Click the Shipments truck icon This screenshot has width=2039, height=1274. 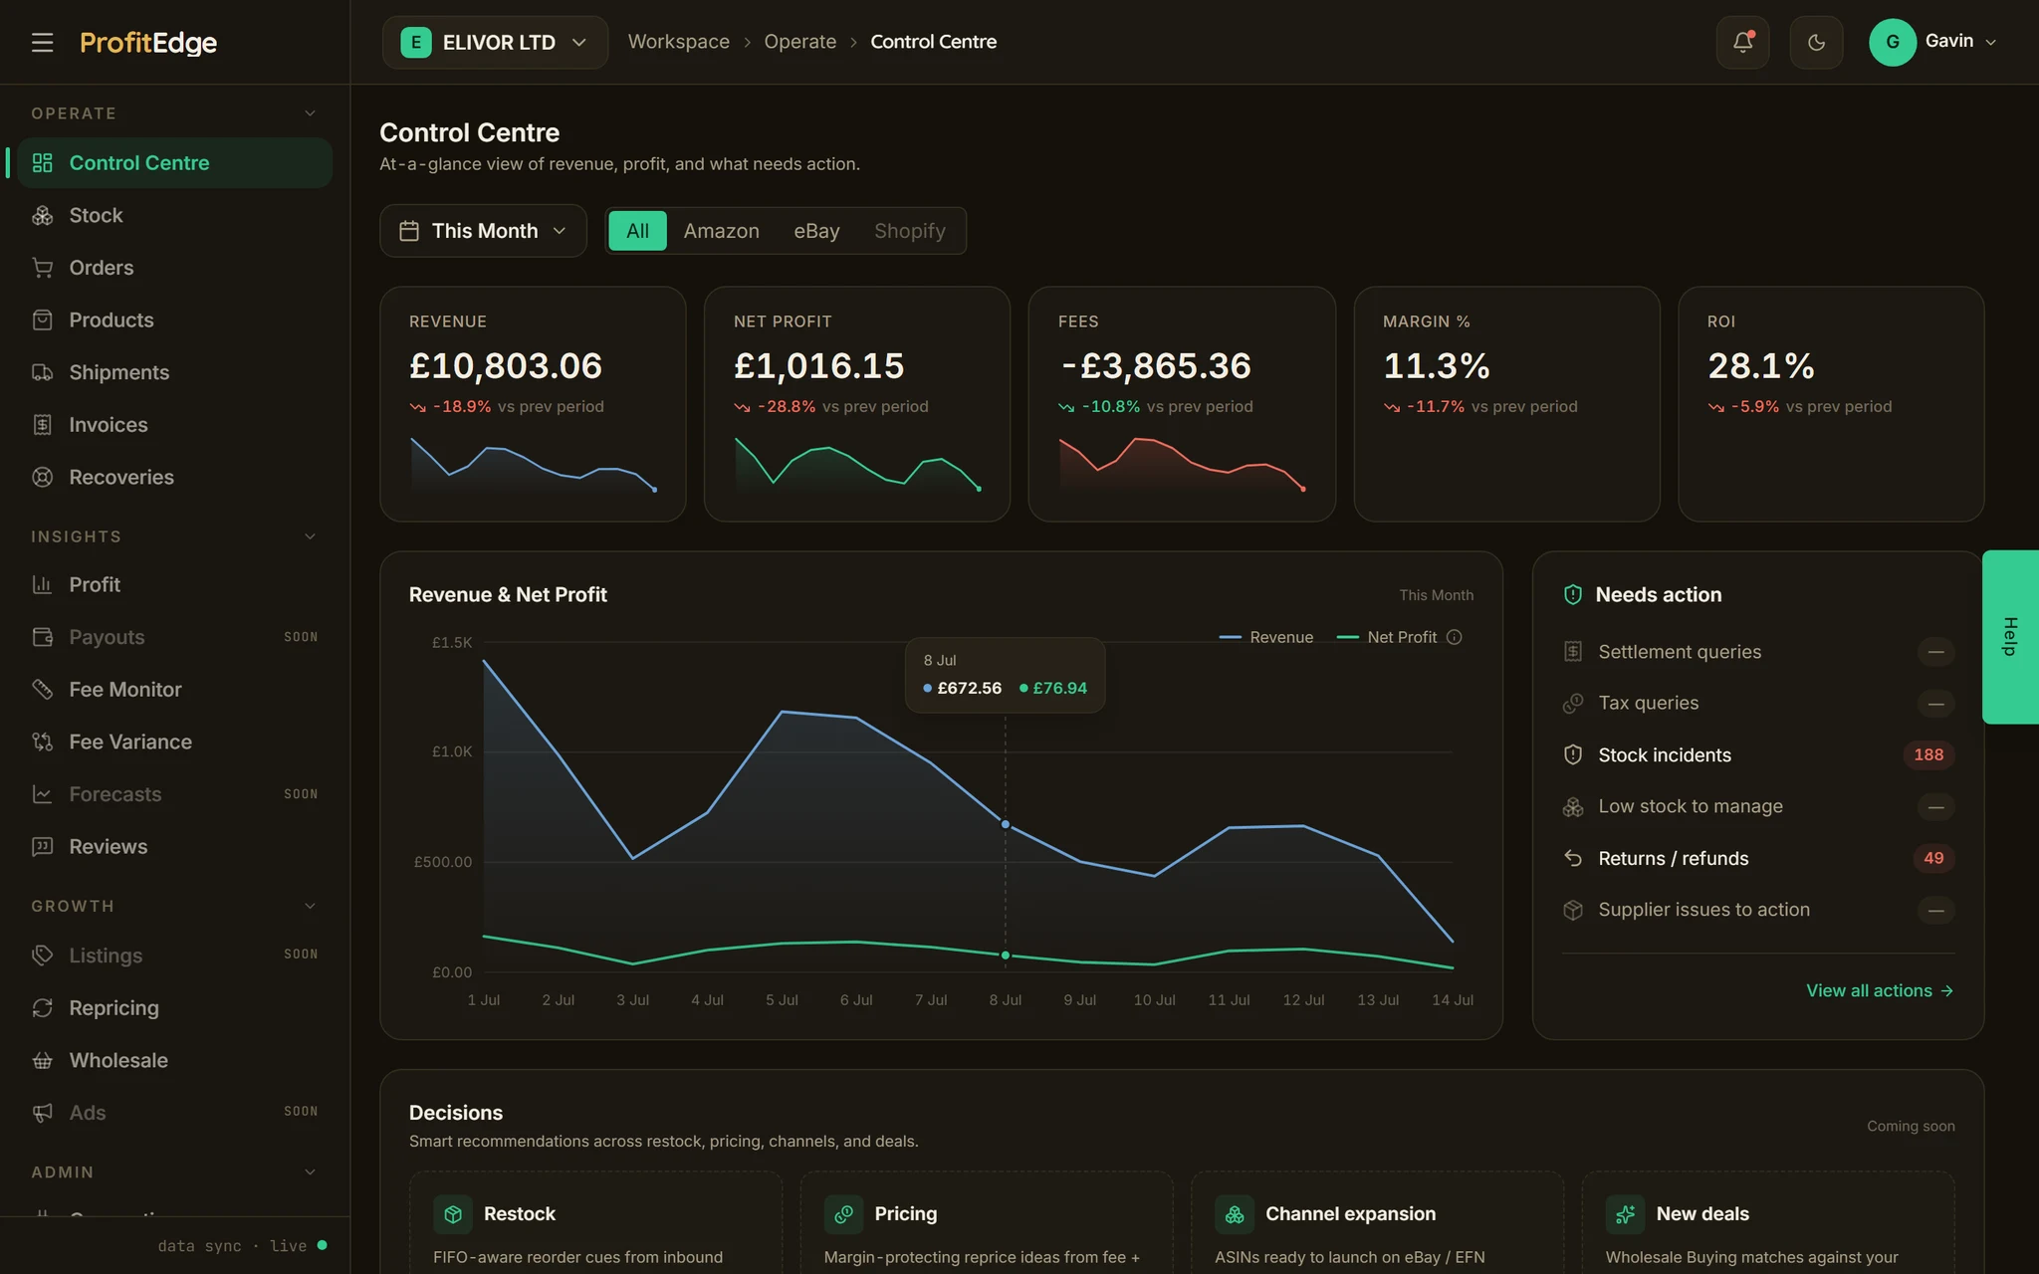coord(42,372)
